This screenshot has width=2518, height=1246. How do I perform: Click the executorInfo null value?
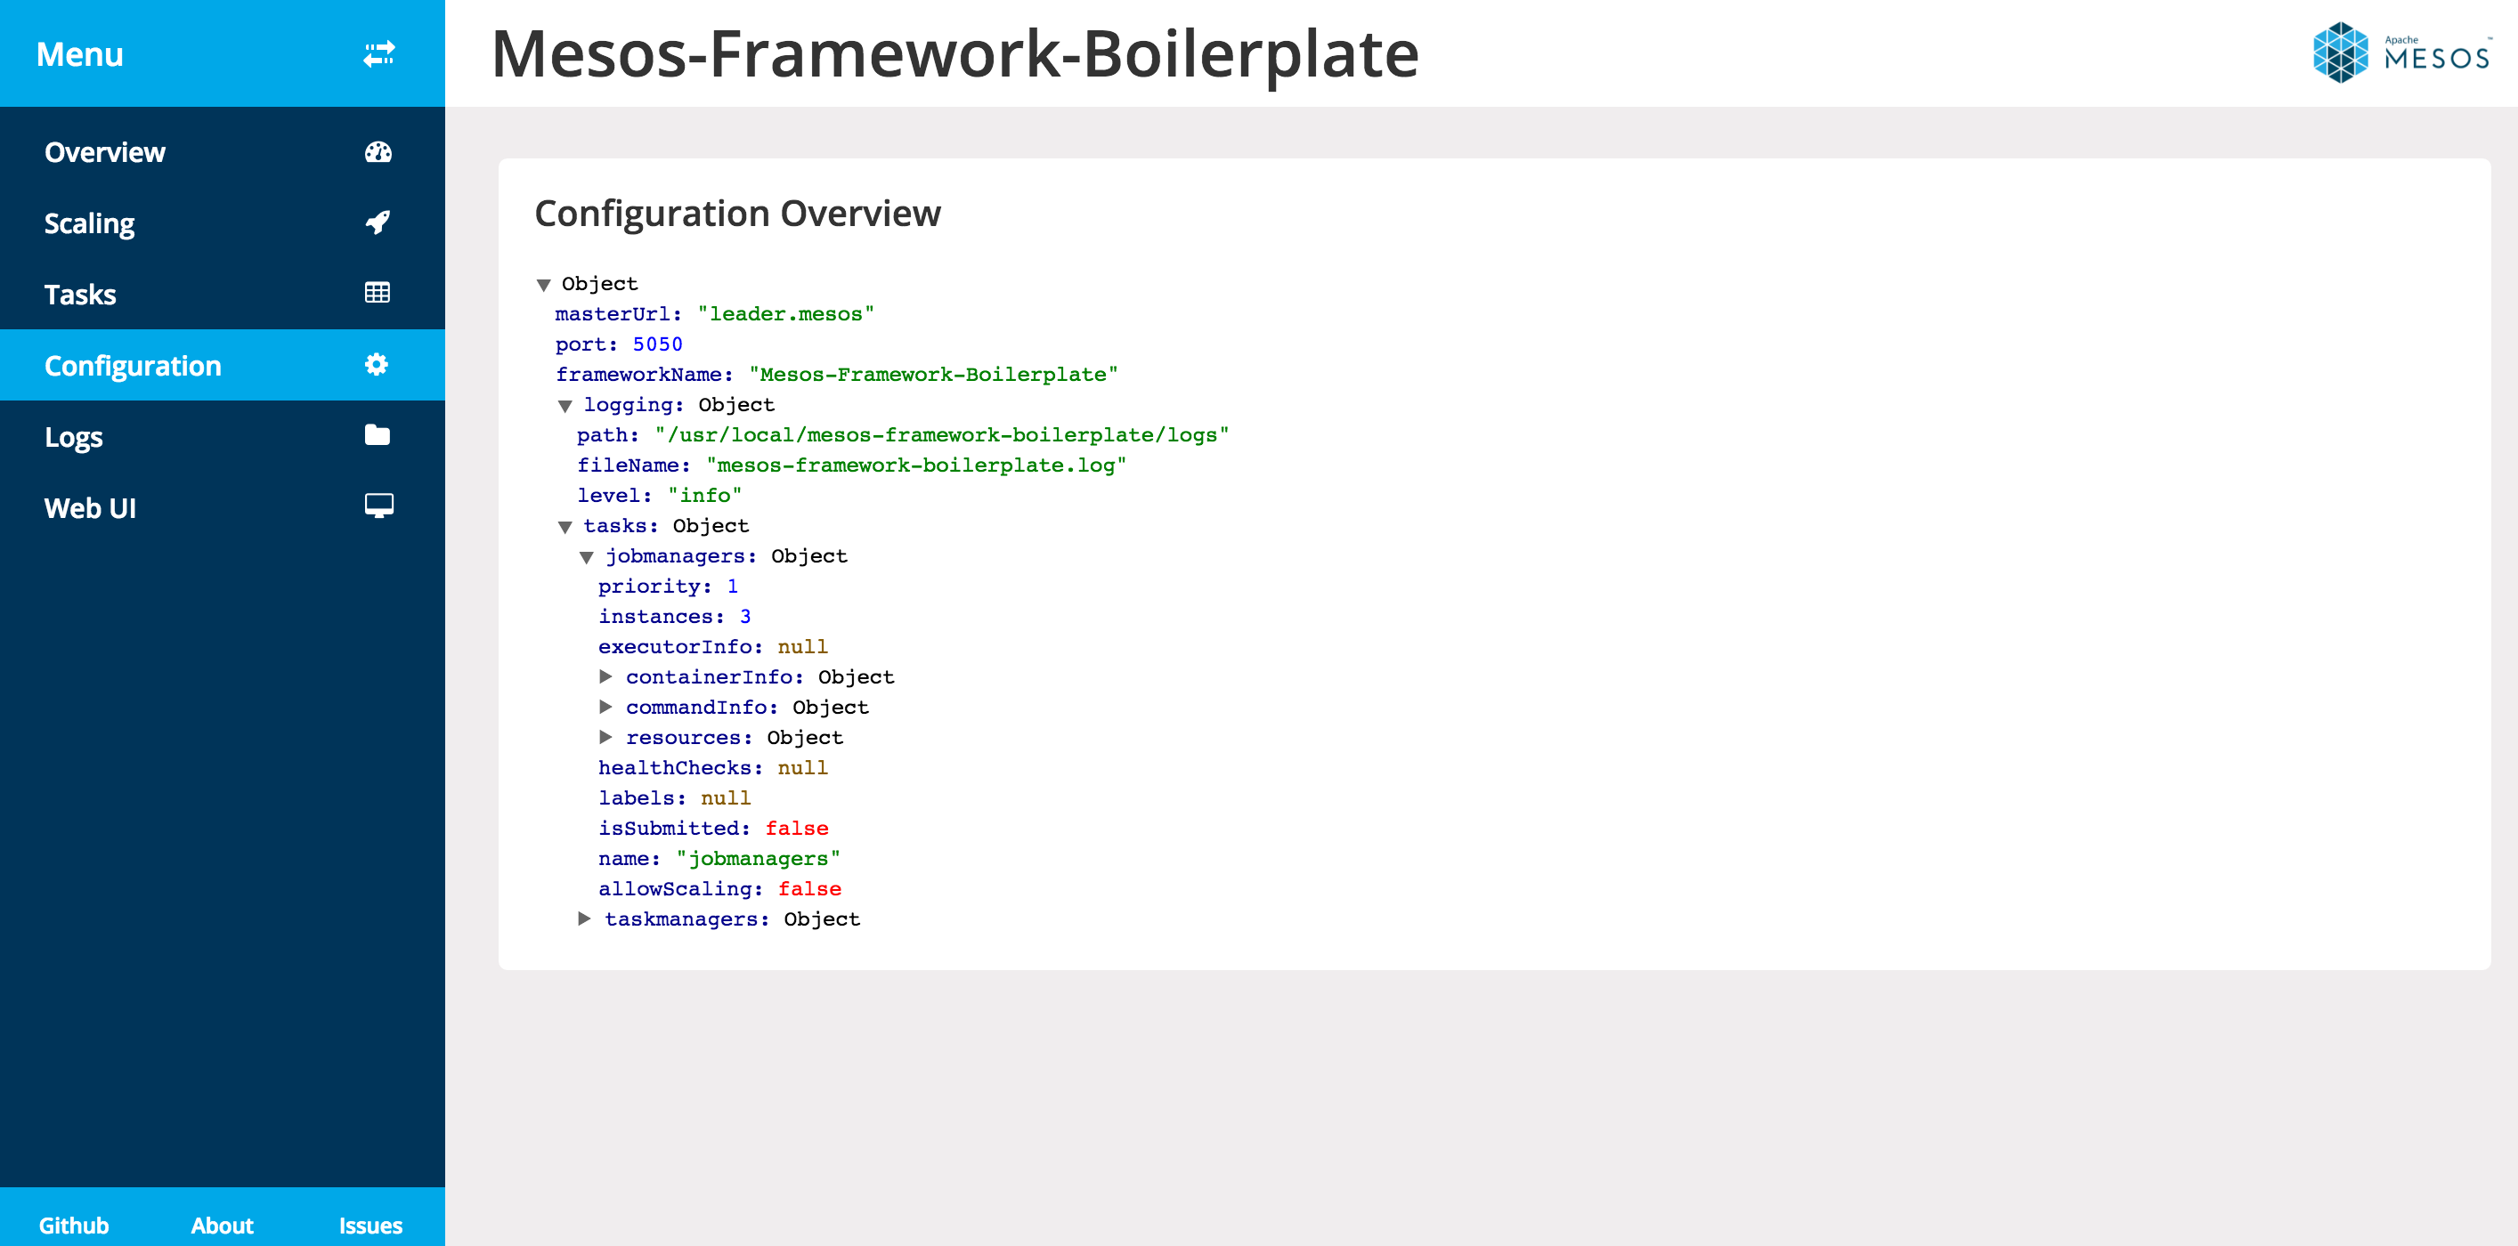pyautogui.click(x=802, y=647)
